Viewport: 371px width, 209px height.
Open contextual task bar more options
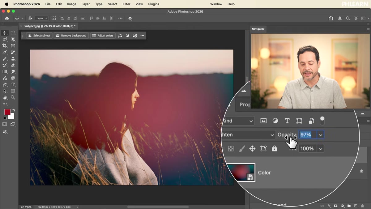142,36
